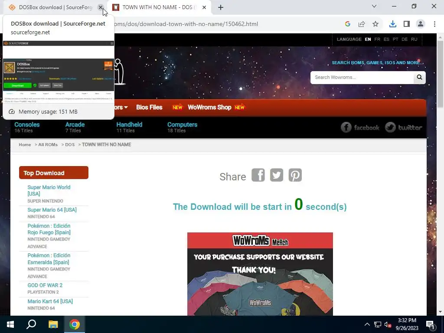Open Bios Files menu item
The width and height of the screenshot is (444, 333).
(x=149, y=108)
